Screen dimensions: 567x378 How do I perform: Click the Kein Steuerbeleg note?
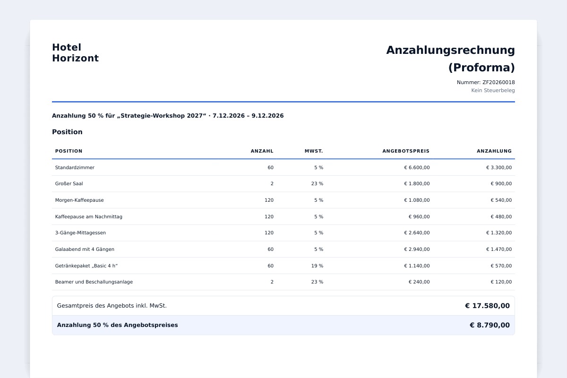click(x=493, y=90)
